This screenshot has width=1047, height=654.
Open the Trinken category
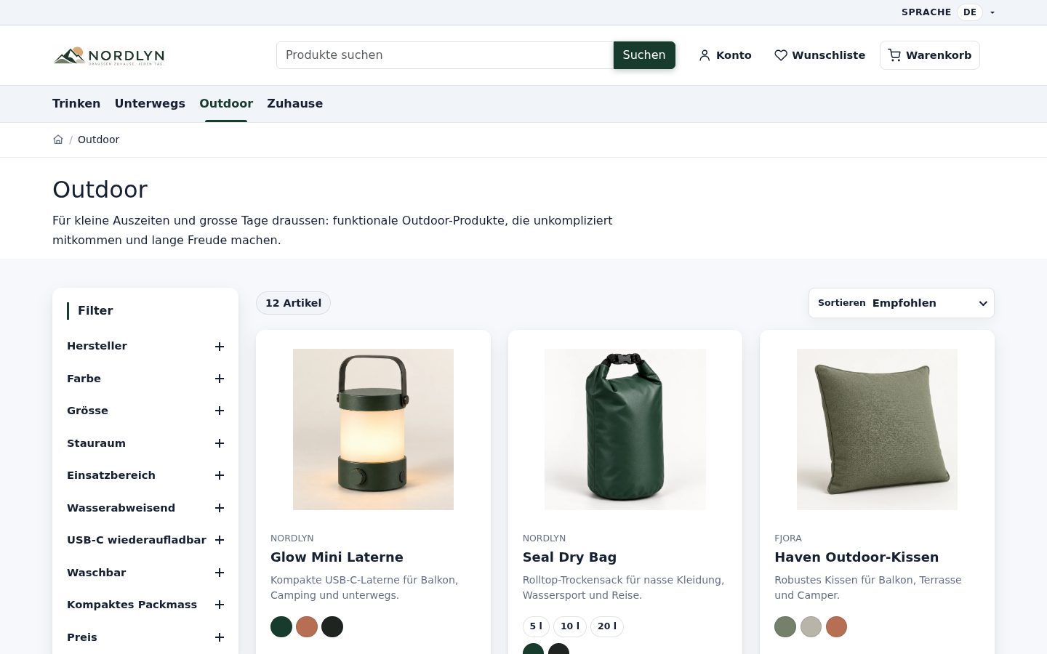[76, 103]
